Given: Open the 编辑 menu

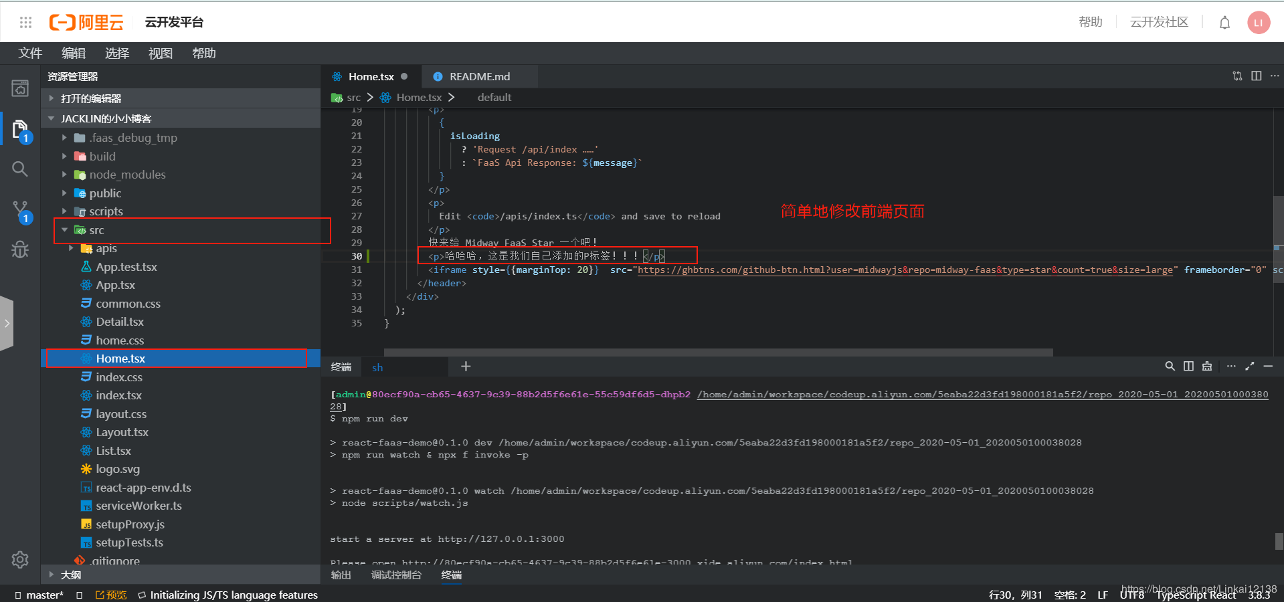Looking at the screenshot, I should pyautogui.click(x=74, y=54).
